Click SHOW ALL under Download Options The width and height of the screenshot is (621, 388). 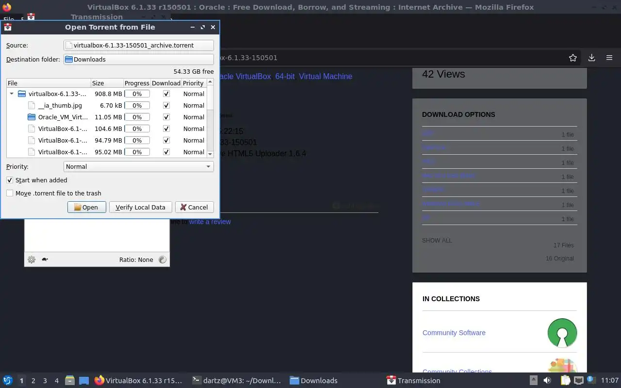pyautogui.click(x=437, y=241)
